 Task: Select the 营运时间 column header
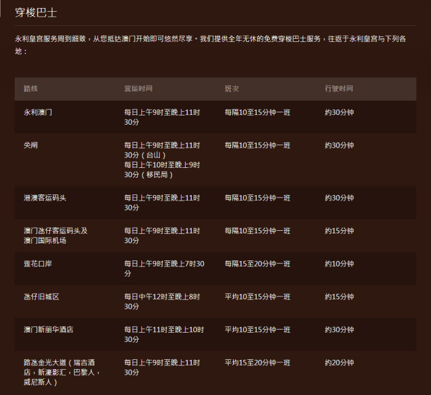138,89
